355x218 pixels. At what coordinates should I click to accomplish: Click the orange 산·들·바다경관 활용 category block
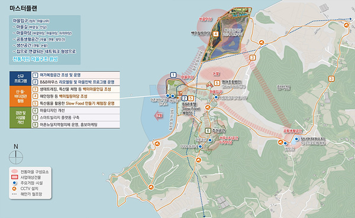(x=20, y=96)
